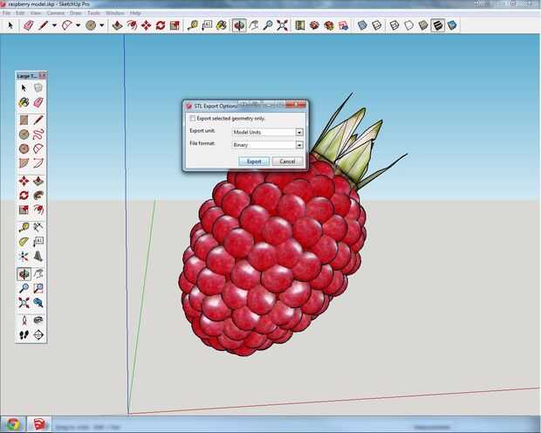
Task: Select the Pan hand tool in the top toolbar
Action: point(254,25)
